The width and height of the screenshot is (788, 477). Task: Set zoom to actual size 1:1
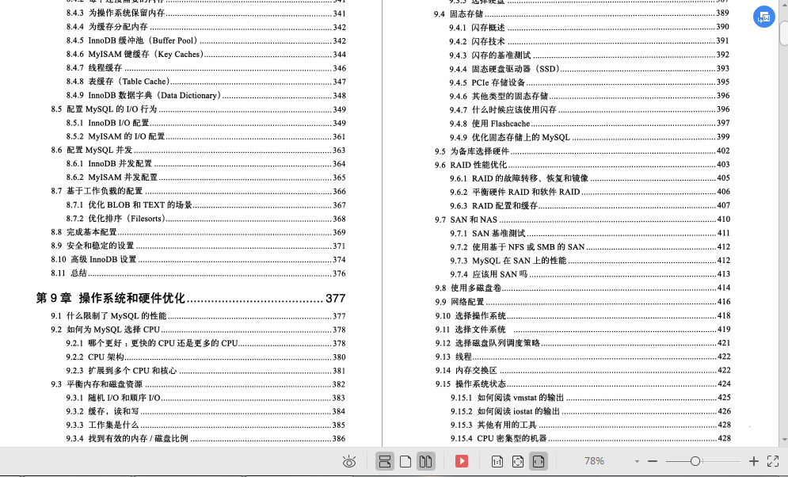click(497, 461)
